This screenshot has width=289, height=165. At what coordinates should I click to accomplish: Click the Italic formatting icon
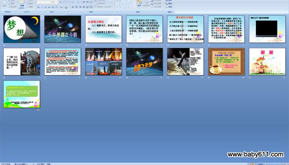point(42,7)
